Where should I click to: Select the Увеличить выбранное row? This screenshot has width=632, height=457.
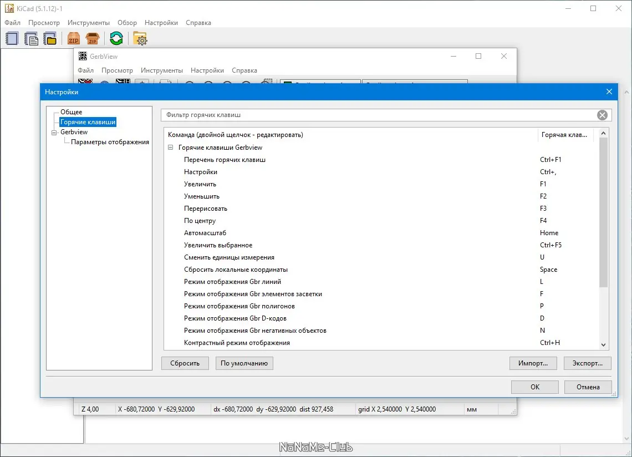pos(382,245)
